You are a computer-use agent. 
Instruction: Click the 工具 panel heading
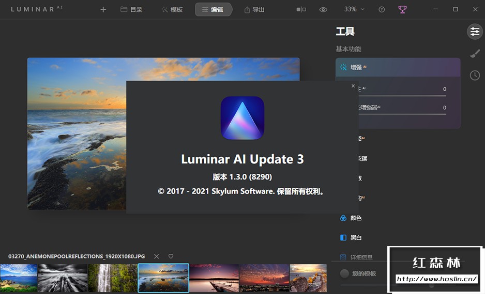[345, 31]
